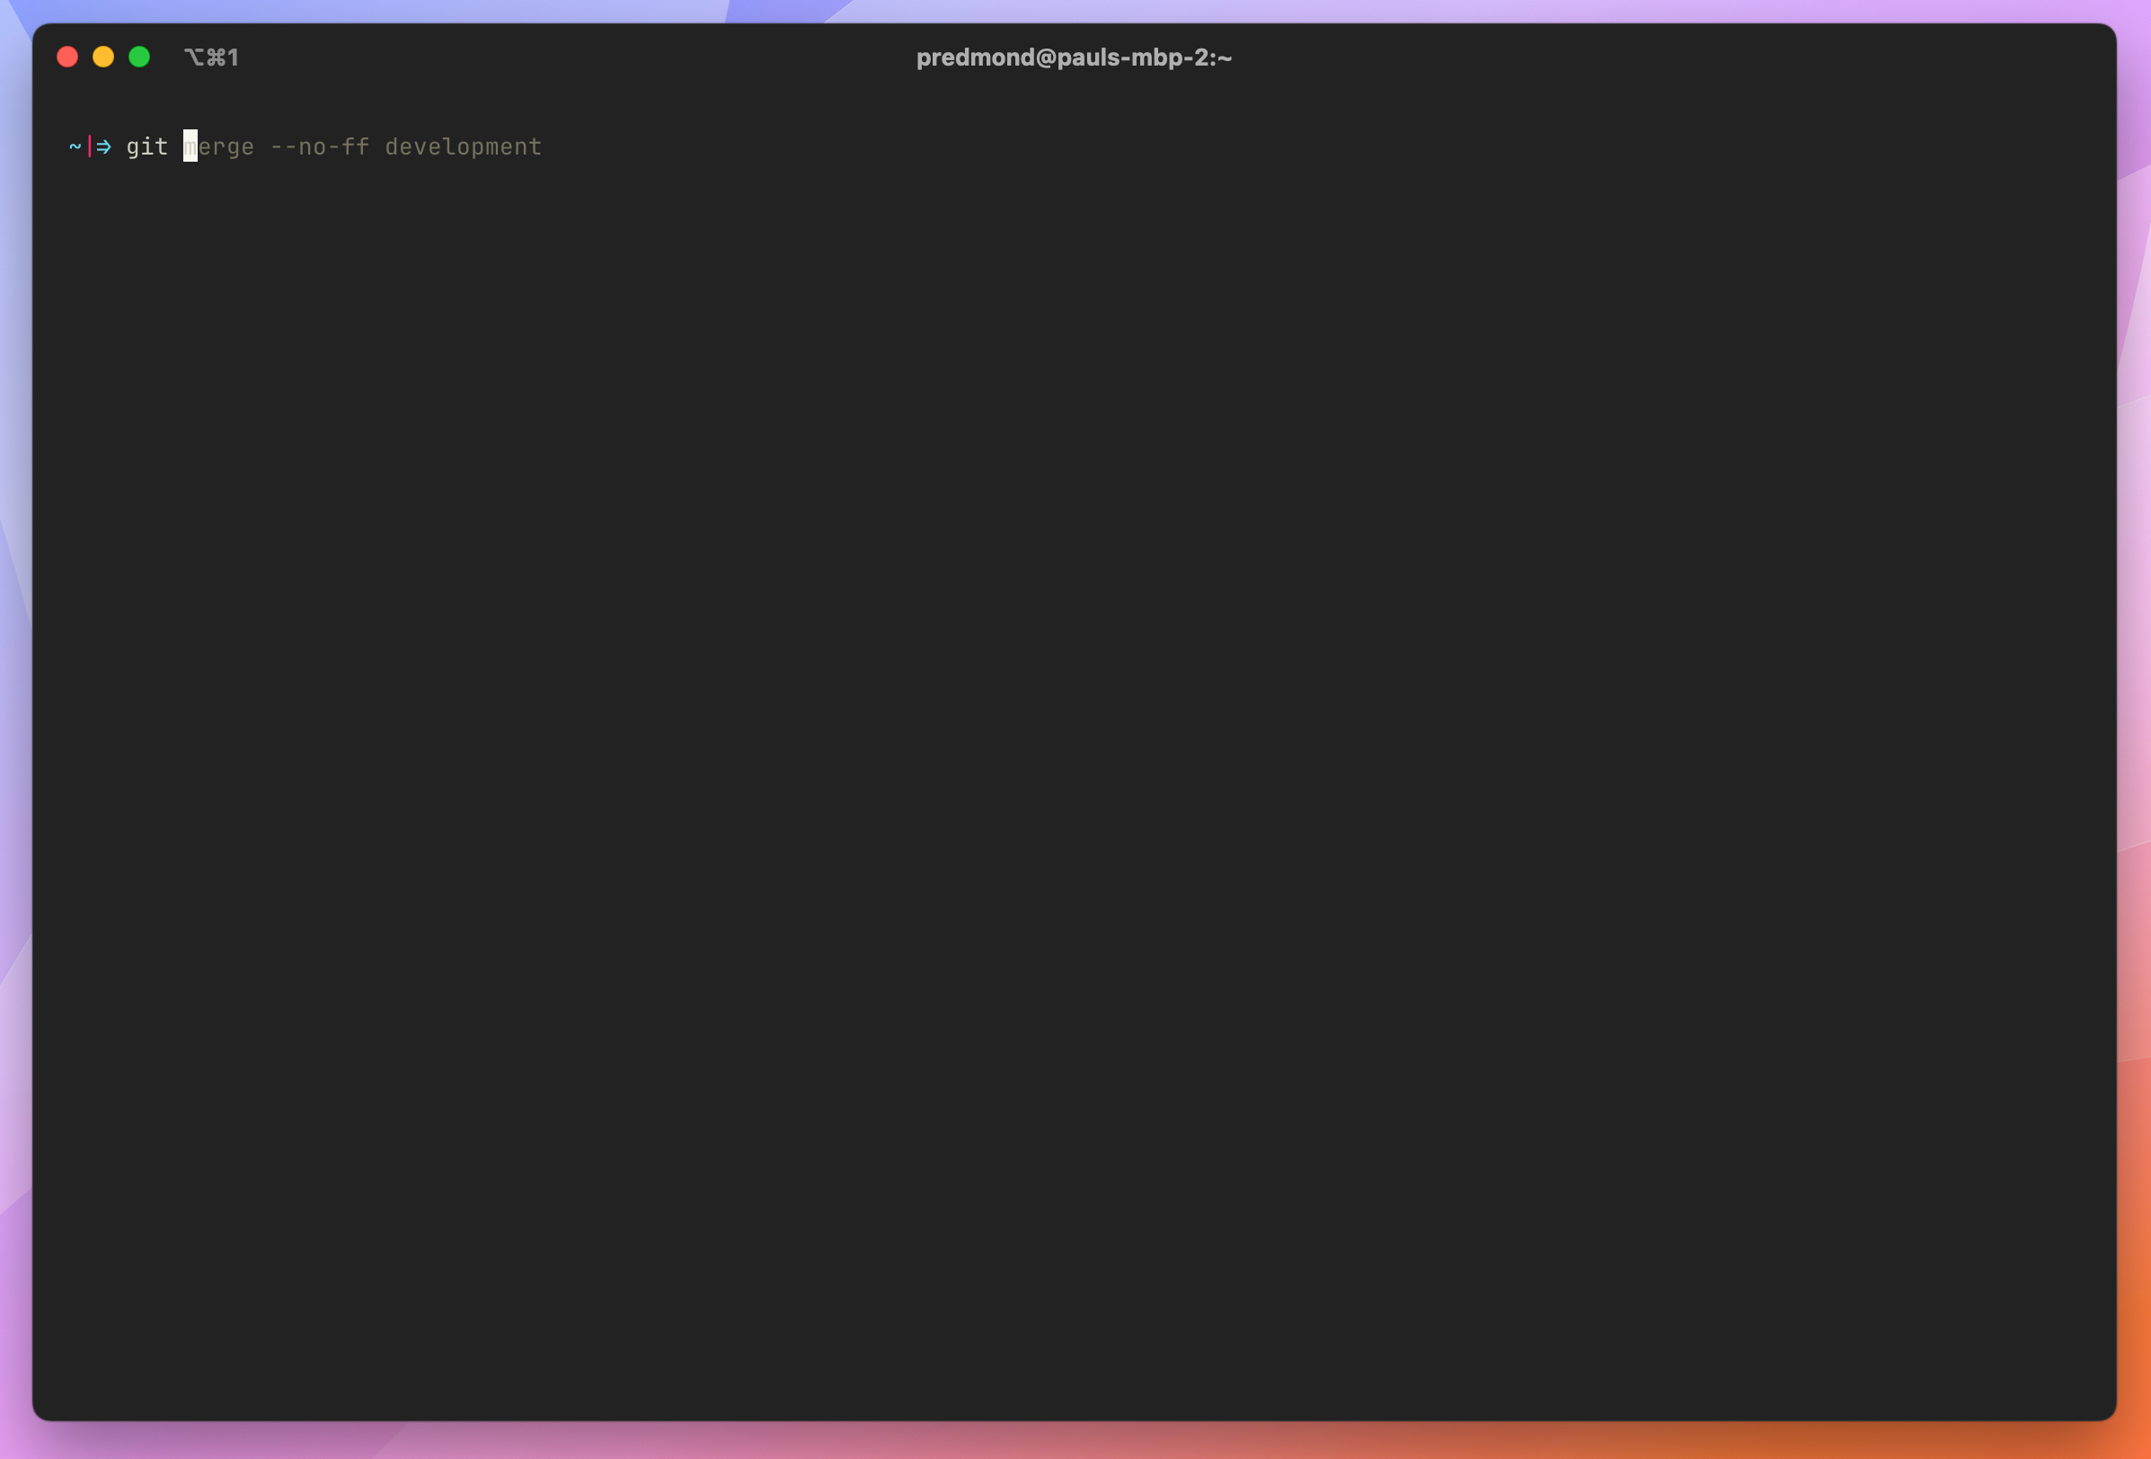Click the prompt arrow symbol
The width and height of the screenshot is (2151, 1459).
103,146
